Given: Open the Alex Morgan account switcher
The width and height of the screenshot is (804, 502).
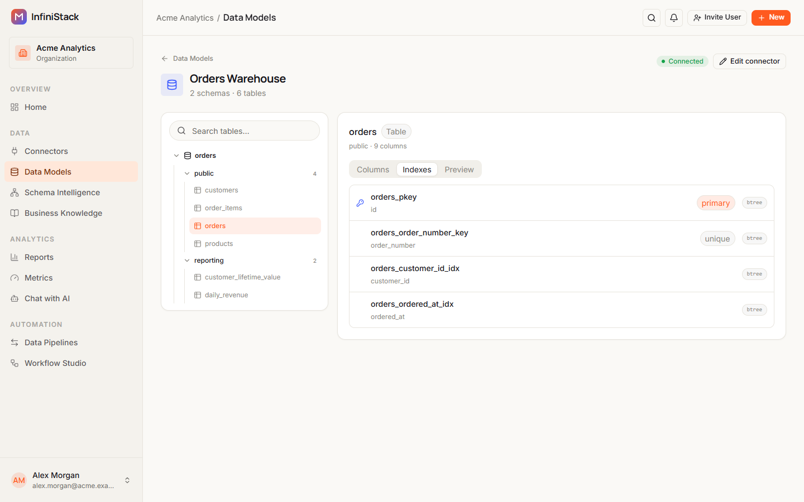Looking at the screenshot, I should point(127,480).
